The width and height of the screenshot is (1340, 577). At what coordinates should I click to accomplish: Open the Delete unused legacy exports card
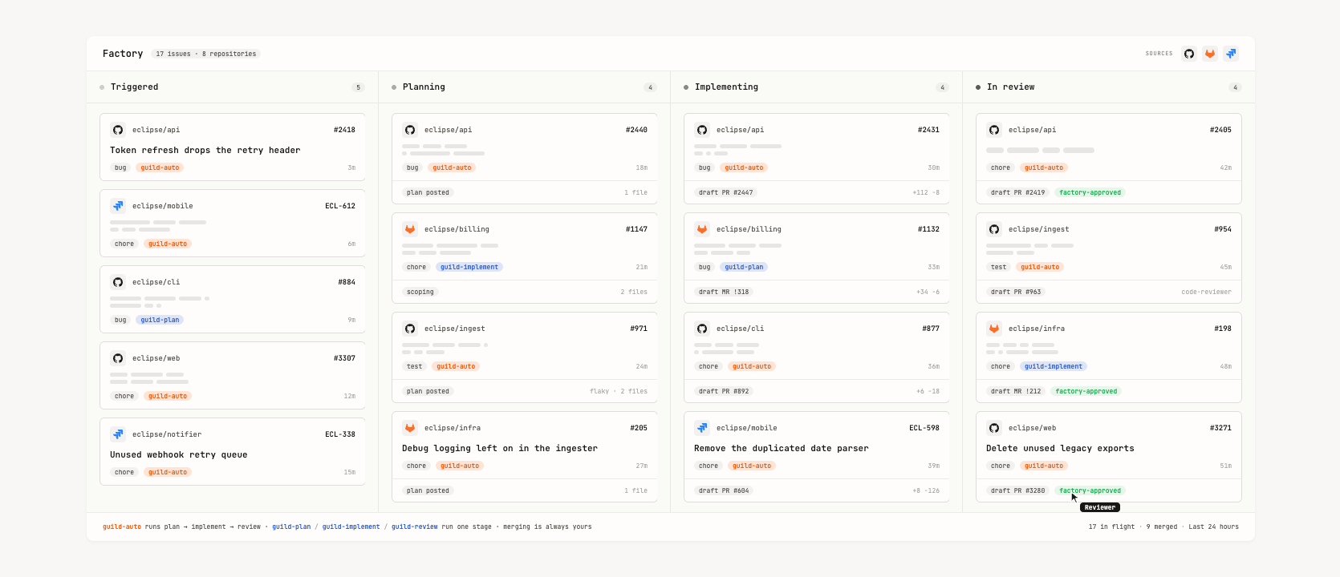[x=1108, y=457]
